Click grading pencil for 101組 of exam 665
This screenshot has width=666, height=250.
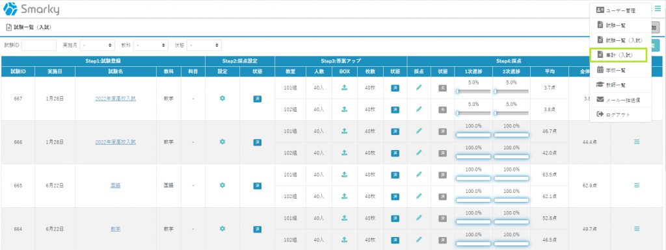pyautogui.click(x=419, y=174)
